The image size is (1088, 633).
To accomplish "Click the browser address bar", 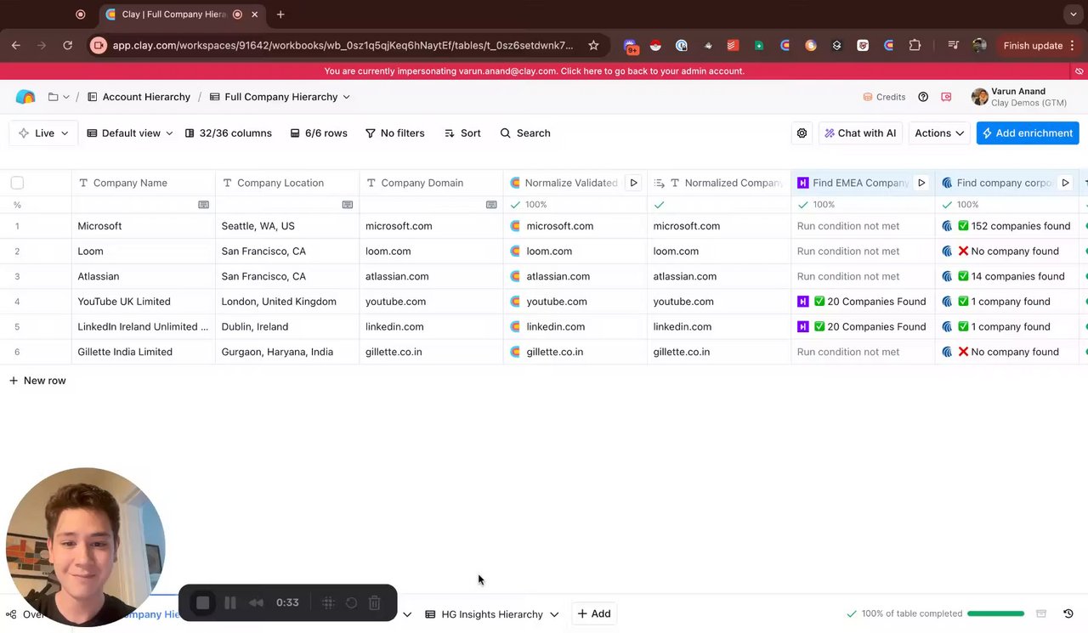I will point(343,45).
